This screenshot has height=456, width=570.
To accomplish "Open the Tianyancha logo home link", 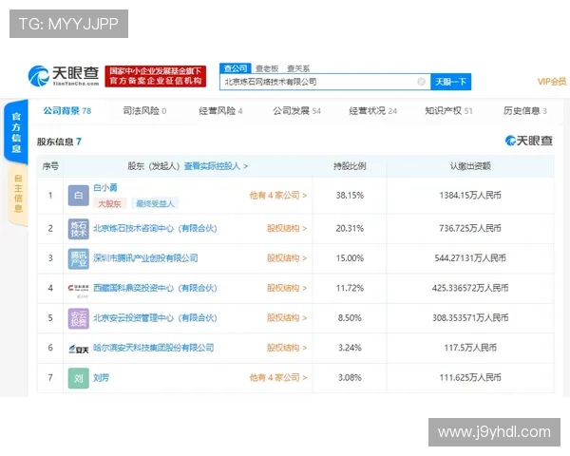I will (64, 76).
